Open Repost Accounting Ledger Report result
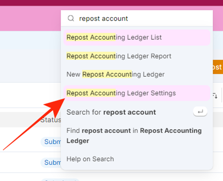Viewport: 223px width, 181px height. tap(137, 56)
